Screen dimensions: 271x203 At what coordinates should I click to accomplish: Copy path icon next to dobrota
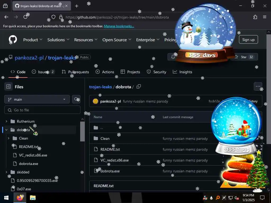139,86
